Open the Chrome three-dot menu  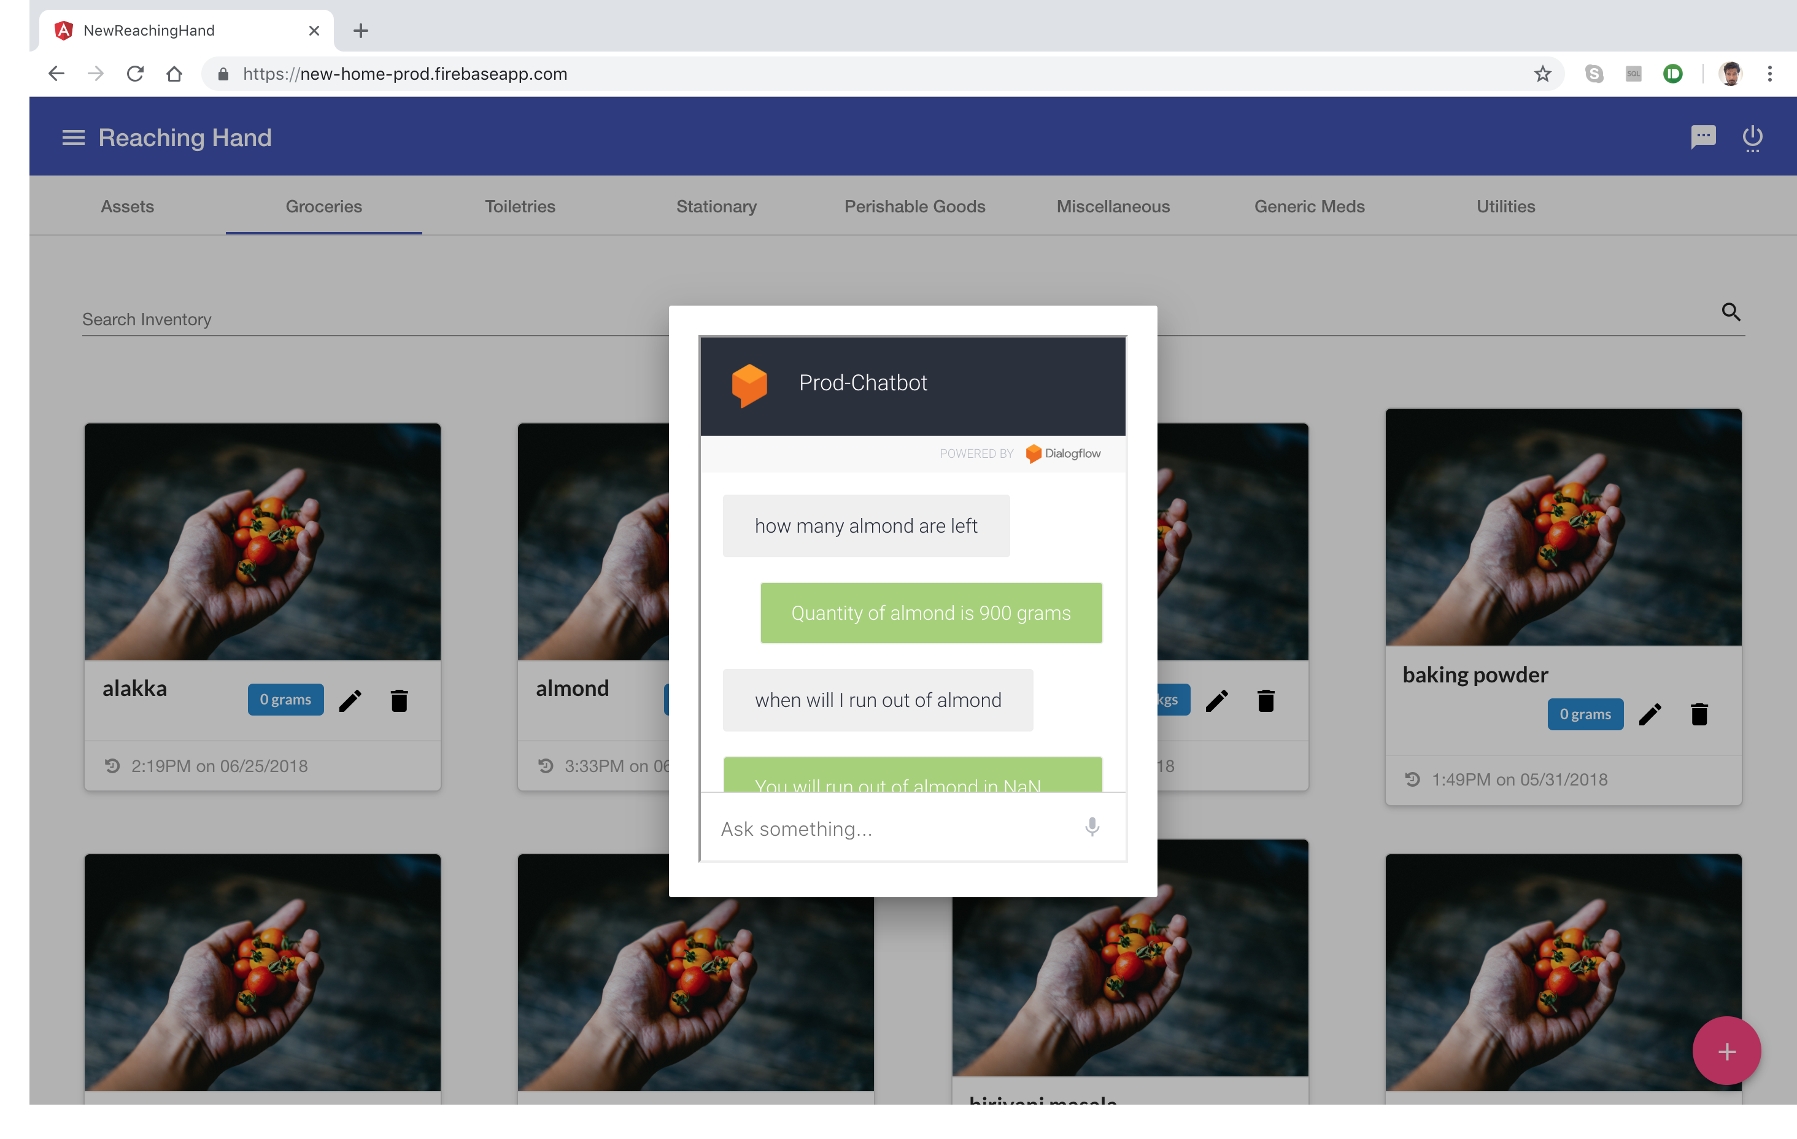[x=1769, y=74]
